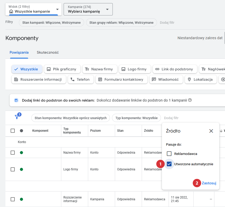Click the sitelink recommendation icon

point(16,100)
